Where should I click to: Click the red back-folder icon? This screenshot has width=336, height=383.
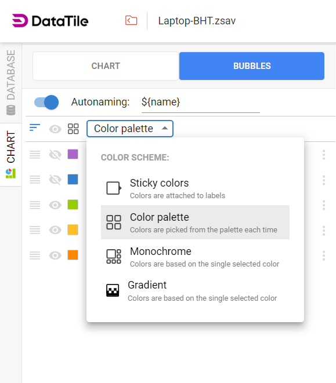tap(131, 20)
